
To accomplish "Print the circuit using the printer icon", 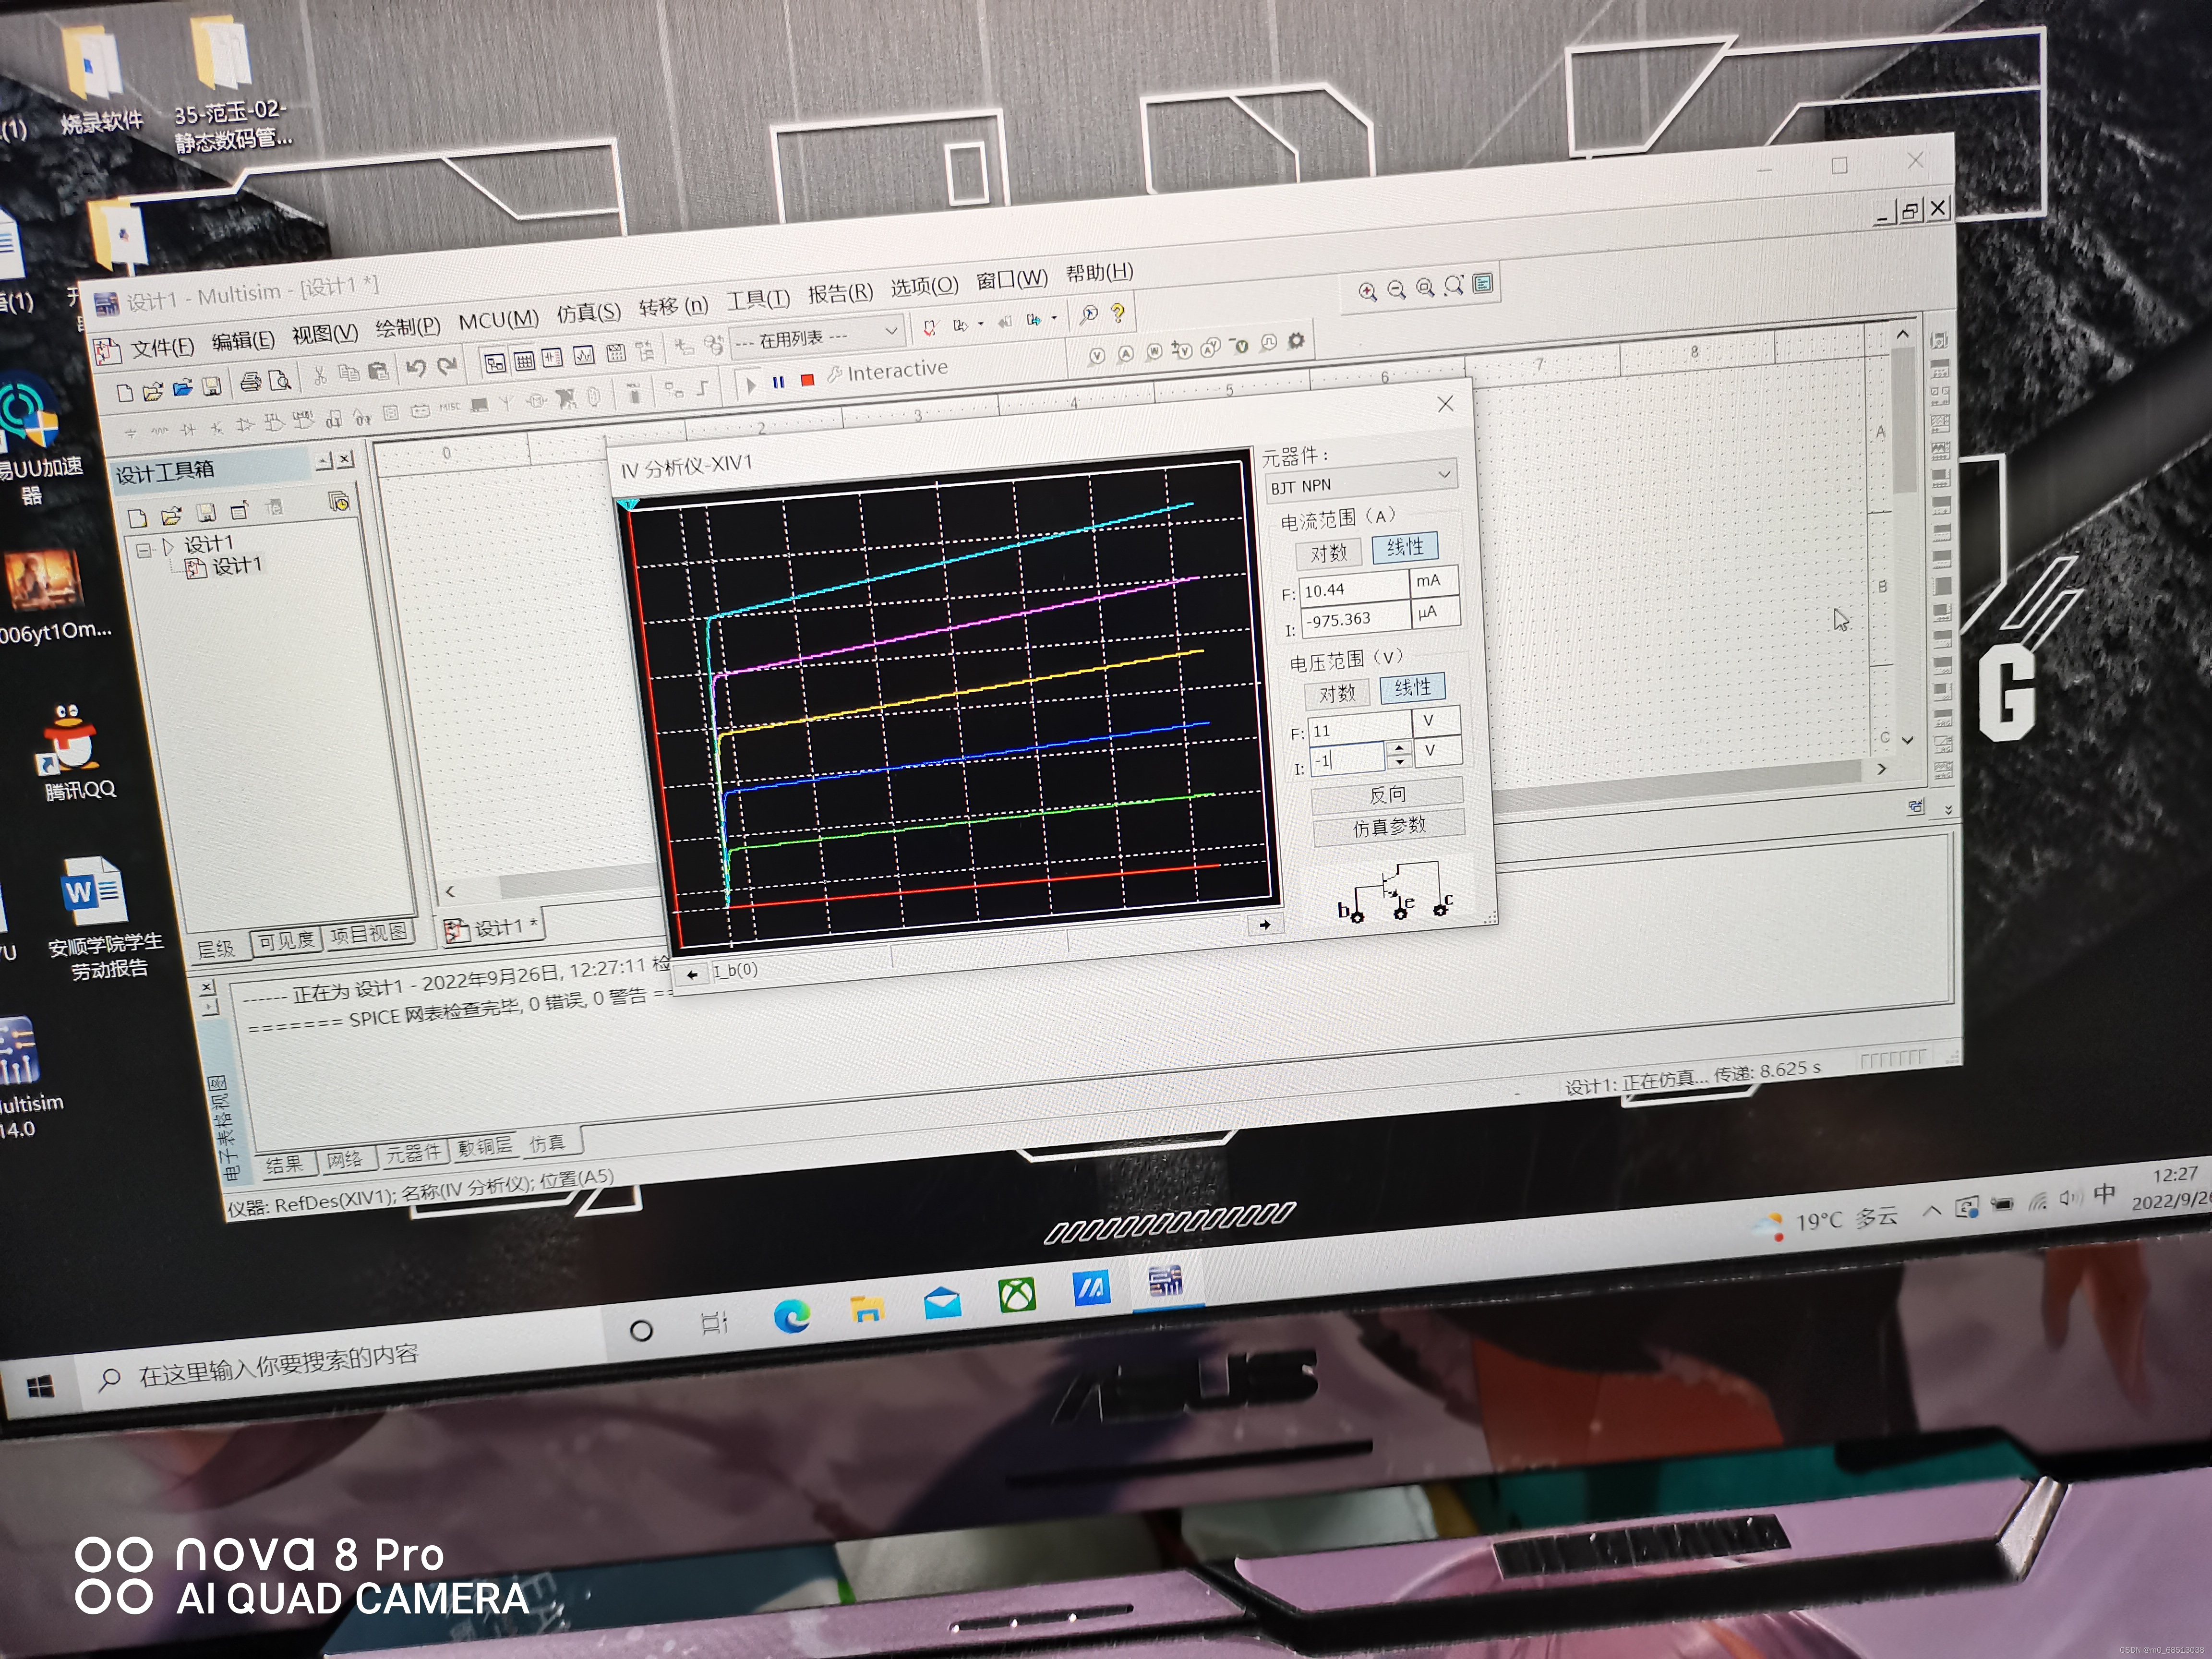I will (x=251, y=383).
